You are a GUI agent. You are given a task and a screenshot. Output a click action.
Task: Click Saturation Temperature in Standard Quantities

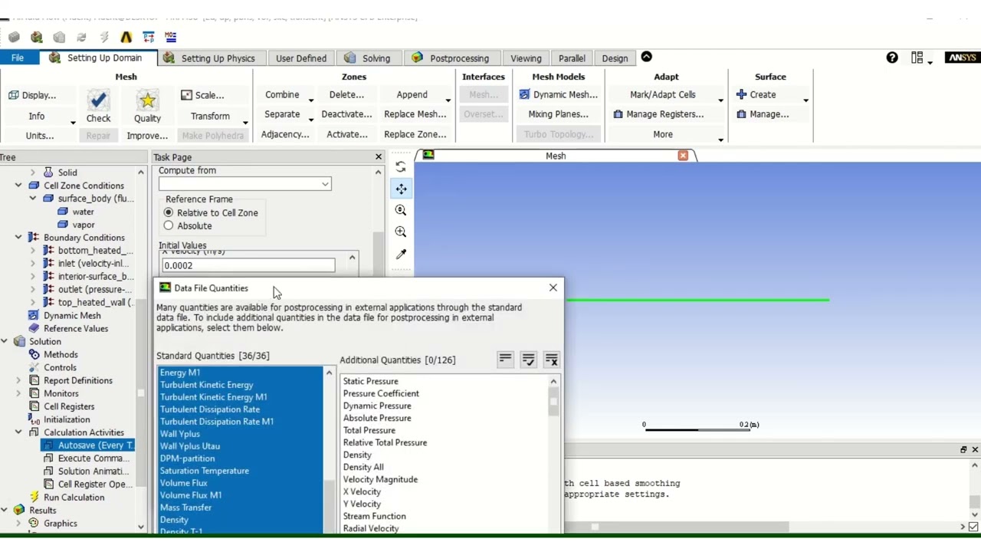pyautogui.click(x=205, y=471)
